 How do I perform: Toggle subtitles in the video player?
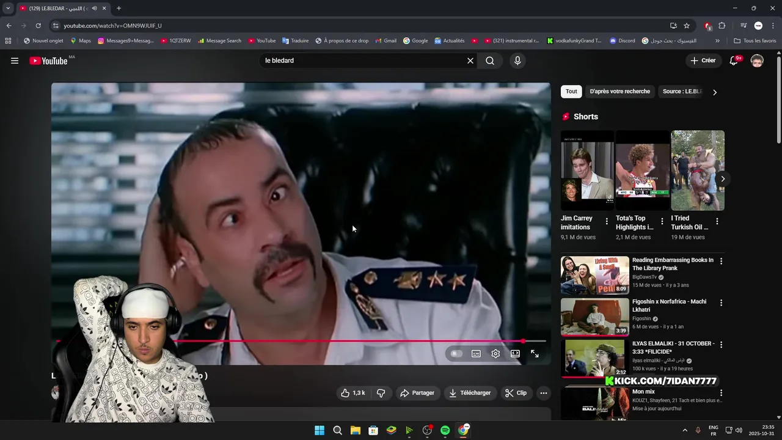click(x=476, y=354)
